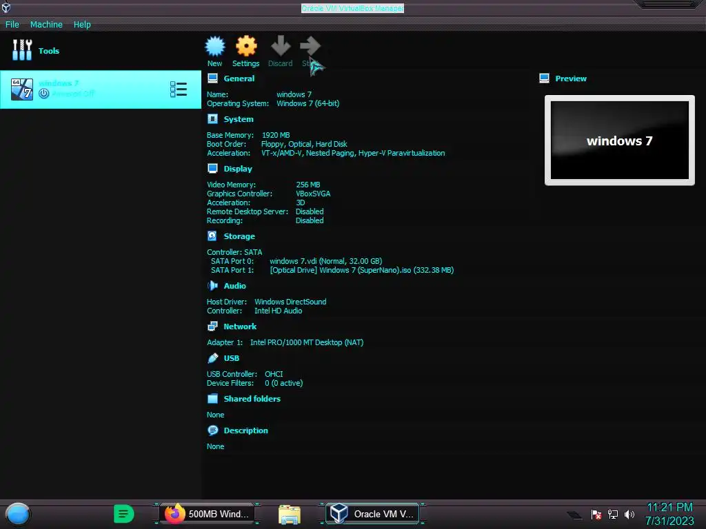The height and width of the screenshot is (529, 706).
Task: Click the Discard arrow toolbar icon
Action: (x=281, y=46)
